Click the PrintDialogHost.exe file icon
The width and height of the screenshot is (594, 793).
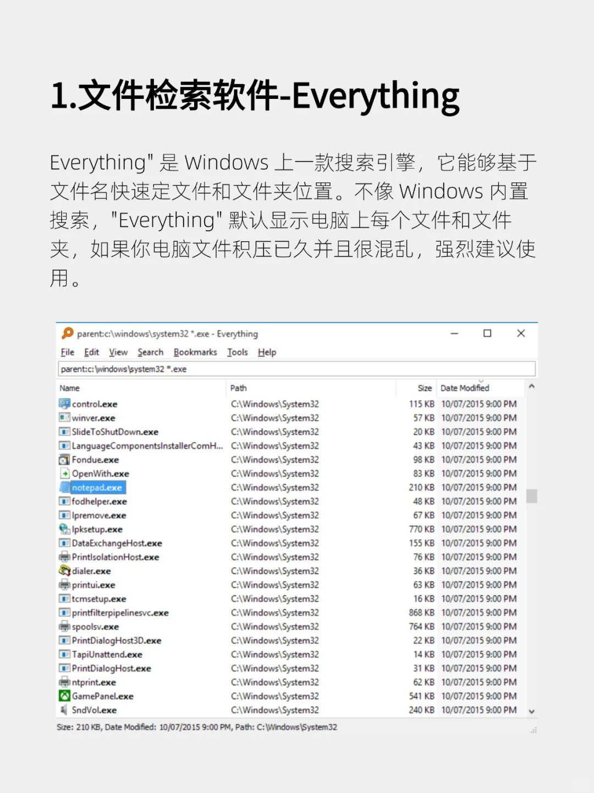pos(64,668)
